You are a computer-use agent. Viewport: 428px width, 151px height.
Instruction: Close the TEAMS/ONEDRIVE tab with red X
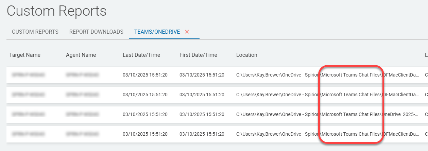click(x=187, y=32)
